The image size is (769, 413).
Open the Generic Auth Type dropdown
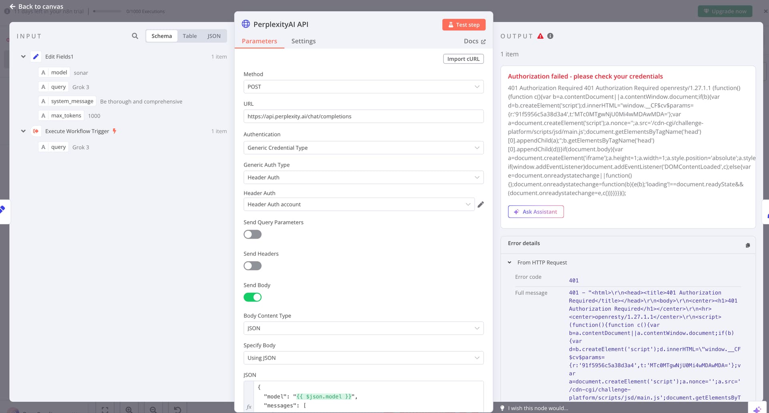pyautogui.click(x=363, y=177)
